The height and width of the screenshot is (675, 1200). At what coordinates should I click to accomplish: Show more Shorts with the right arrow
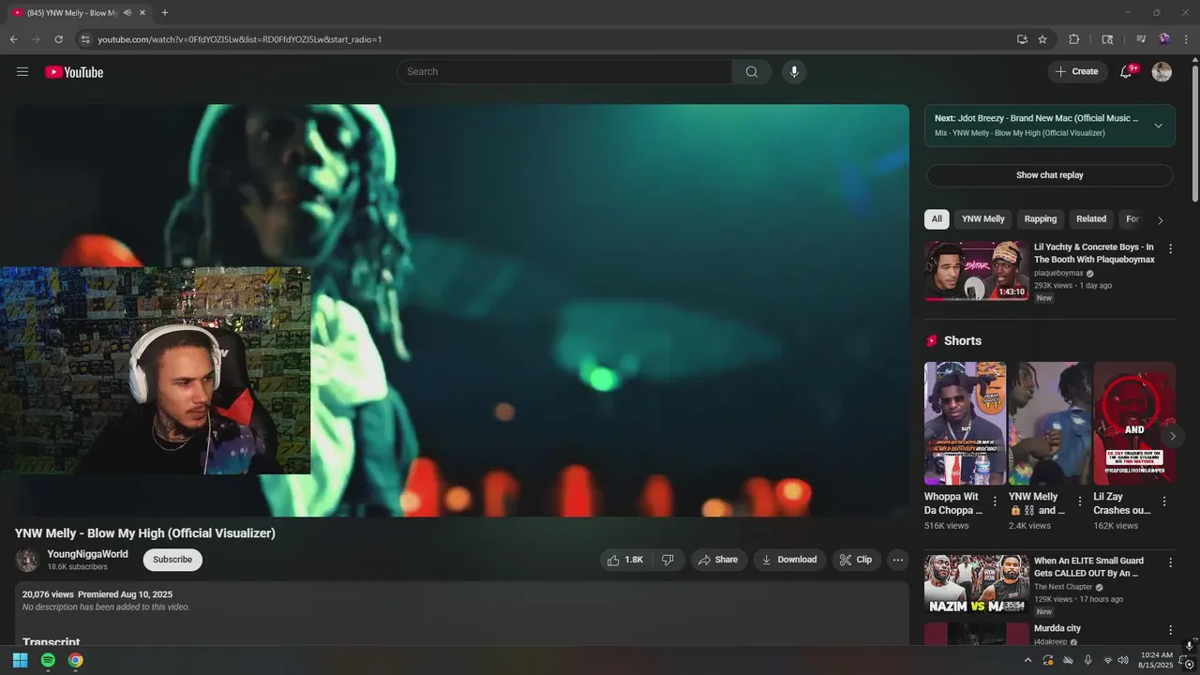pyautogui.click(x=1172, y=436)
